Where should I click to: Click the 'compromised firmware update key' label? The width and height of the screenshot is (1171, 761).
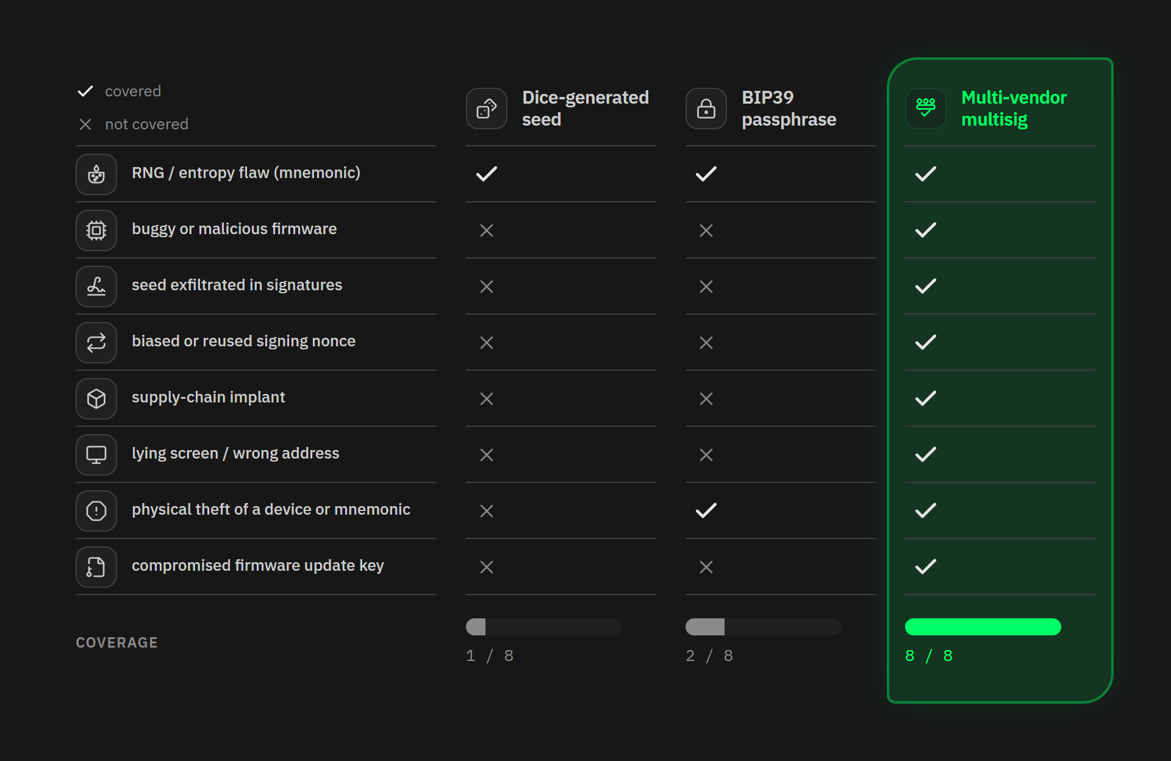pos(258,566)
